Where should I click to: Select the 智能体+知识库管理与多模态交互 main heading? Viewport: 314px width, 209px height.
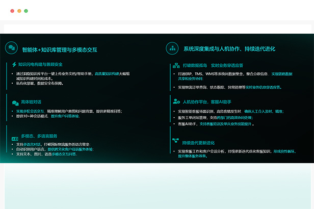click(x=60, y=49)
